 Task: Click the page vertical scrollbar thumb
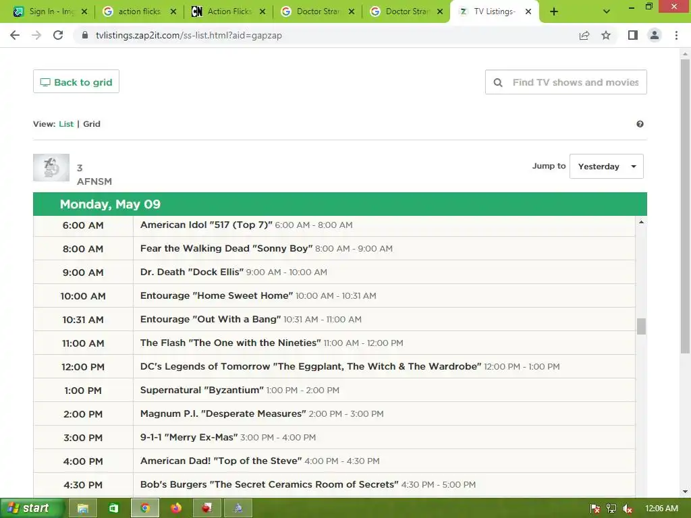coord(685,206)
